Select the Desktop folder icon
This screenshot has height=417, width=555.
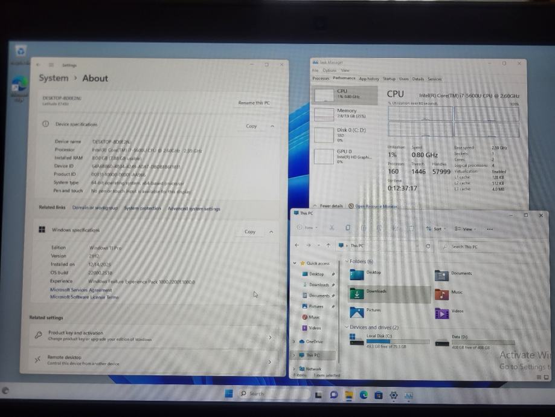click(x=357, y=275)
